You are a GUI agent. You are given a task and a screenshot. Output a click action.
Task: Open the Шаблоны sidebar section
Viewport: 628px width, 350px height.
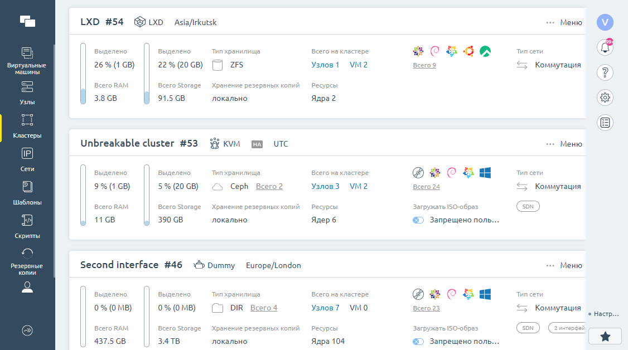pyautogui.click(x=27, y=193)
